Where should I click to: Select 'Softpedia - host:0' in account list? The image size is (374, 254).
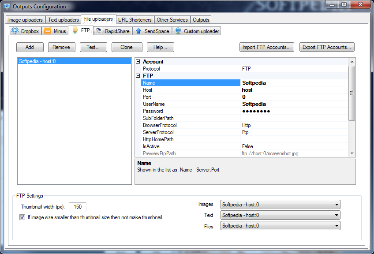(x=75, y=61)
